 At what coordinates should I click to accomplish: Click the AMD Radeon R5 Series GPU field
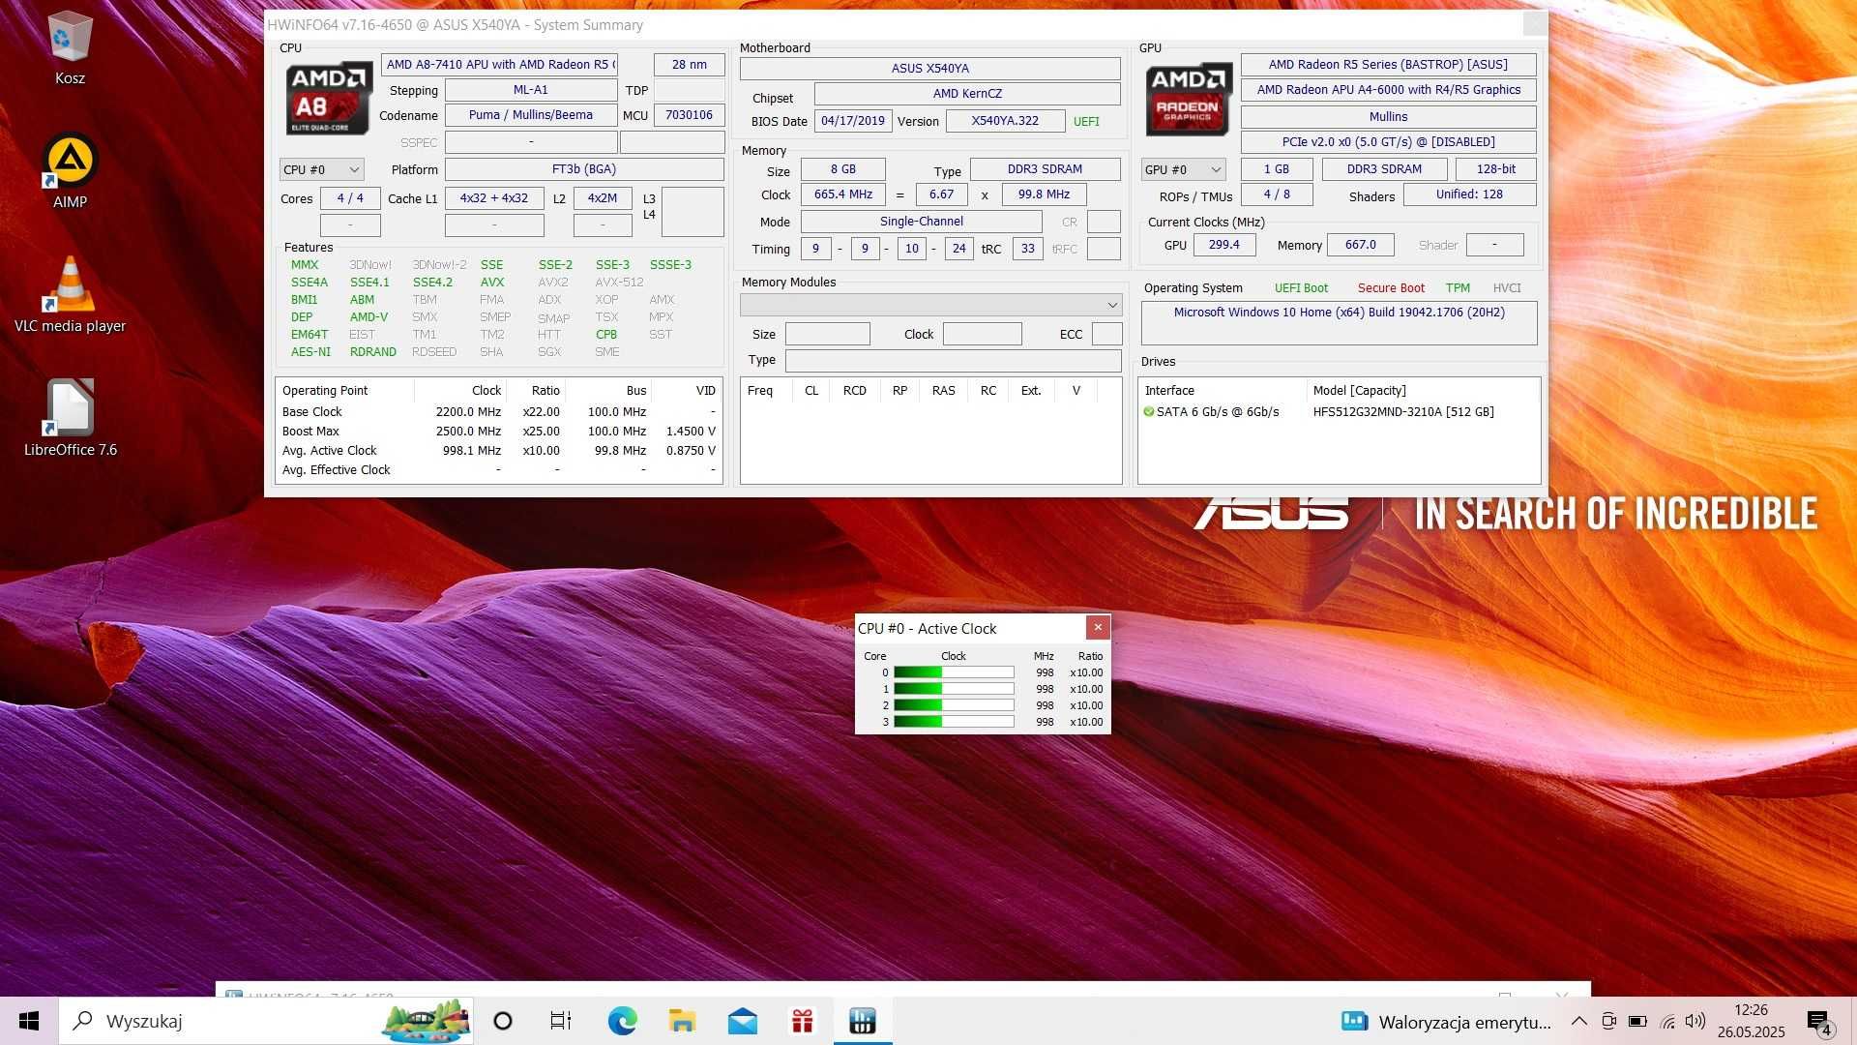click(1388, 65)
